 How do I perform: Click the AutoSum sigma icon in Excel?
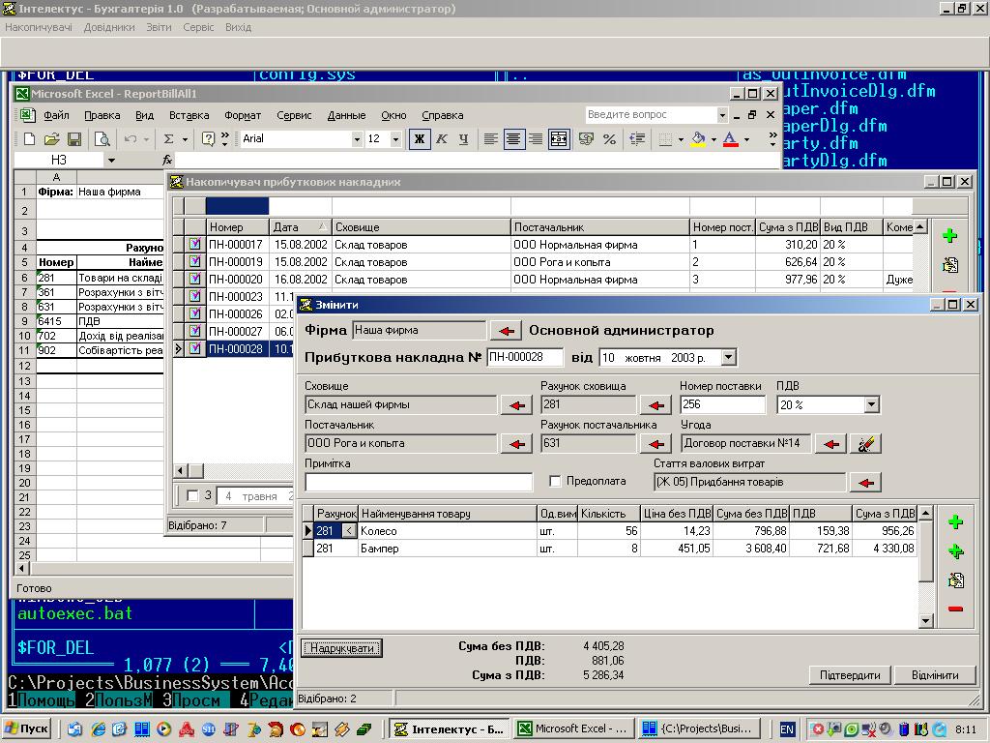coord(169,139)
